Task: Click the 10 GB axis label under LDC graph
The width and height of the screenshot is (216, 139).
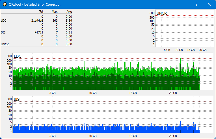Action: pyautogui.click(x=93, y=93)
